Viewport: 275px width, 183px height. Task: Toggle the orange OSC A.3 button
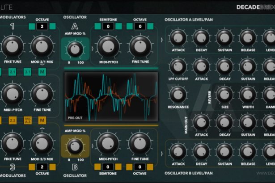(27, 120)
